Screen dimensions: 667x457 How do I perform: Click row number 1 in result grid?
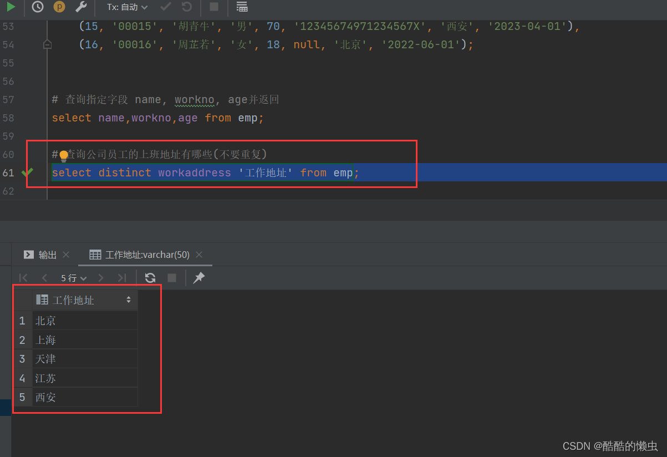coord(22,321)
